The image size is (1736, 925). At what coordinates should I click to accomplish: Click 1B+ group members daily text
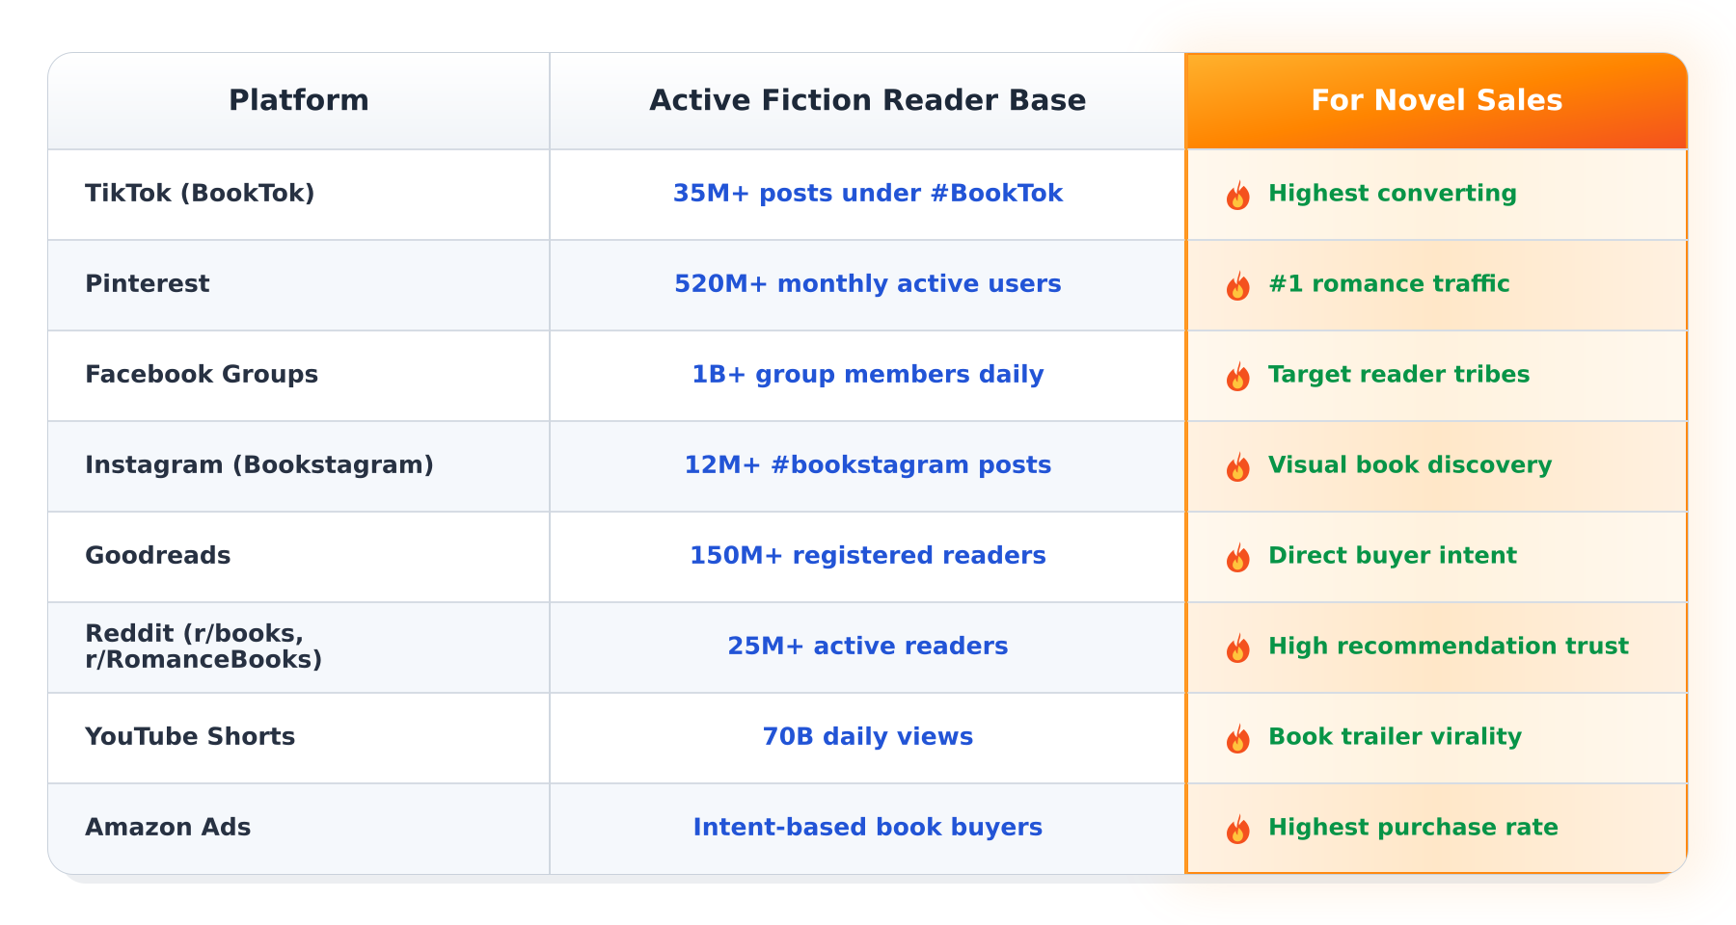pyautogui.click(x=868, y=375)
